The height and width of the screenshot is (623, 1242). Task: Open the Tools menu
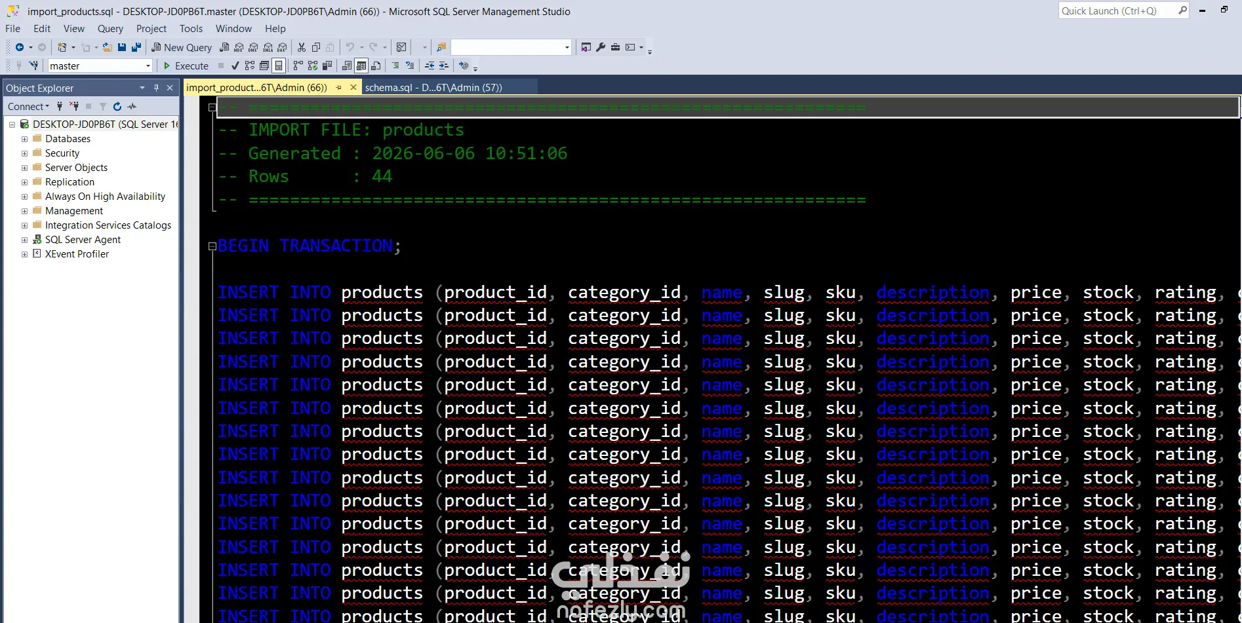191,29
